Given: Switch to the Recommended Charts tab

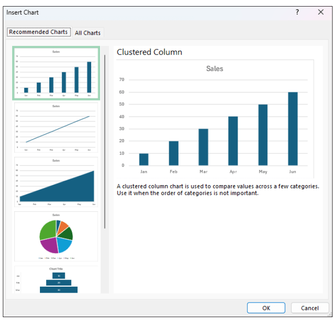Looking at the screenshot, I should point(39,32).
